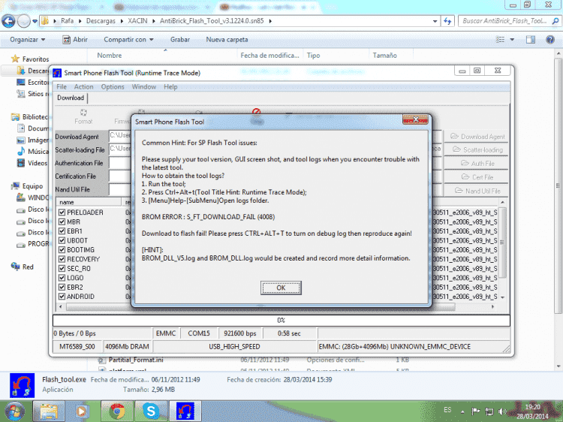The height and width of the screenshot is (422, 563).
Task: Toggle the Explorer preview pane icon
Action: tap(530, 40)
